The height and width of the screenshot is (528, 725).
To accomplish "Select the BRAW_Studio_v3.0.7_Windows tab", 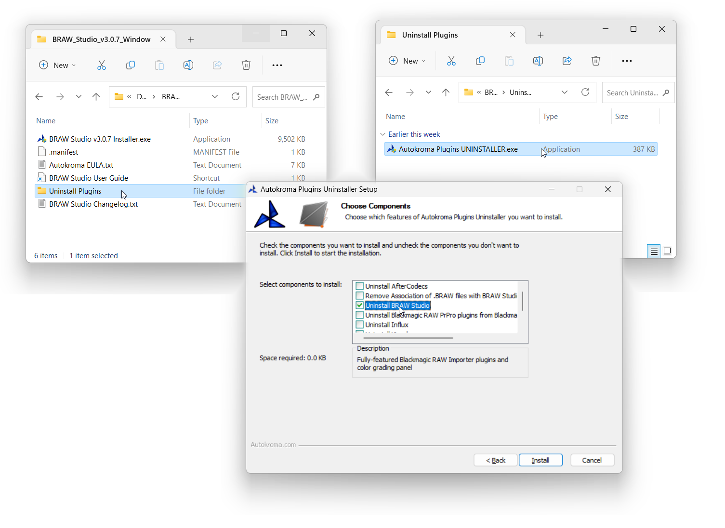I will [x=101, y=40].
